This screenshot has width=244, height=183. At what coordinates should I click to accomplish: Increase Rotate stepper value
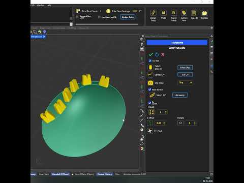click(x=195, y=122)
